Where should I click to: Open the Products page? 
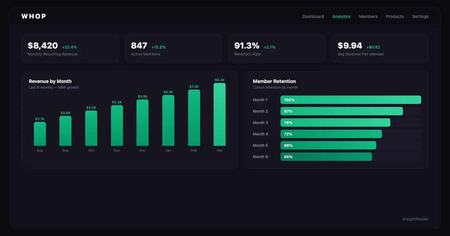395,16
